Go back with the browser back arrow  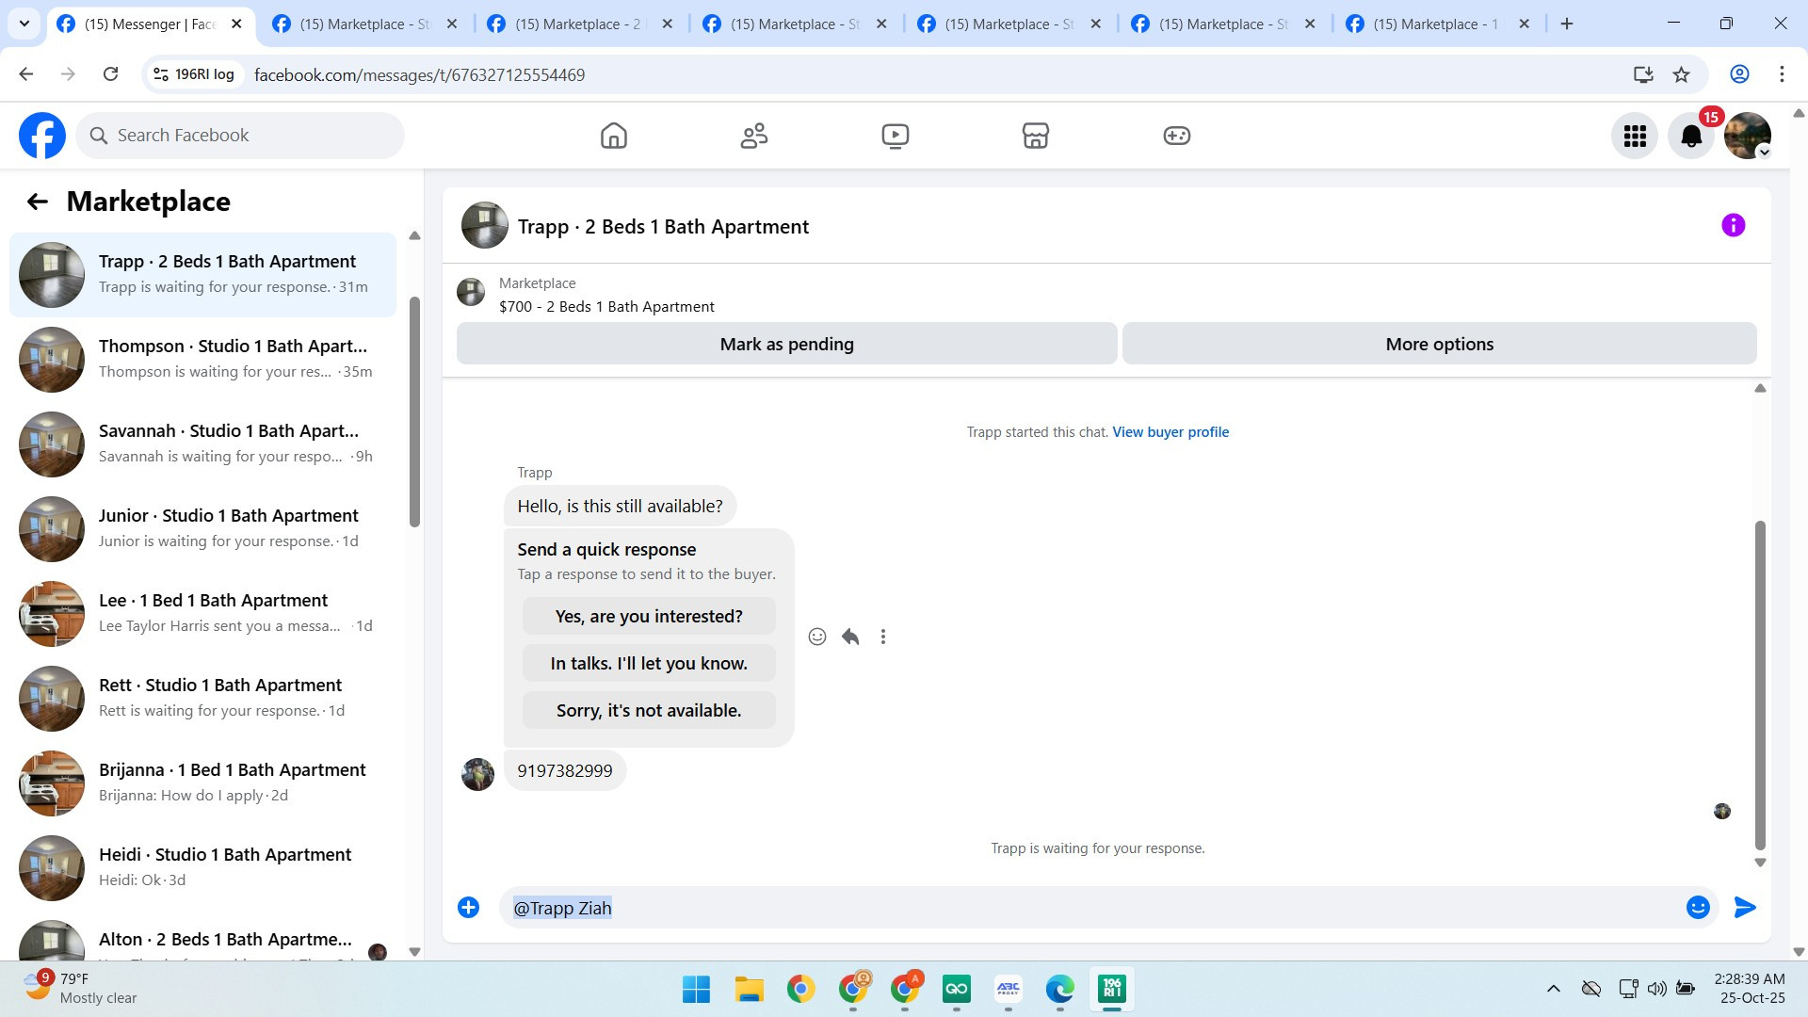pos(26,74)
